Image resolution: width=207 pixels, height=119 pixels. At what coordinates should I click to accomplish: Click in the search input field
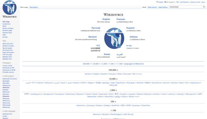click(x=186, y=7)
